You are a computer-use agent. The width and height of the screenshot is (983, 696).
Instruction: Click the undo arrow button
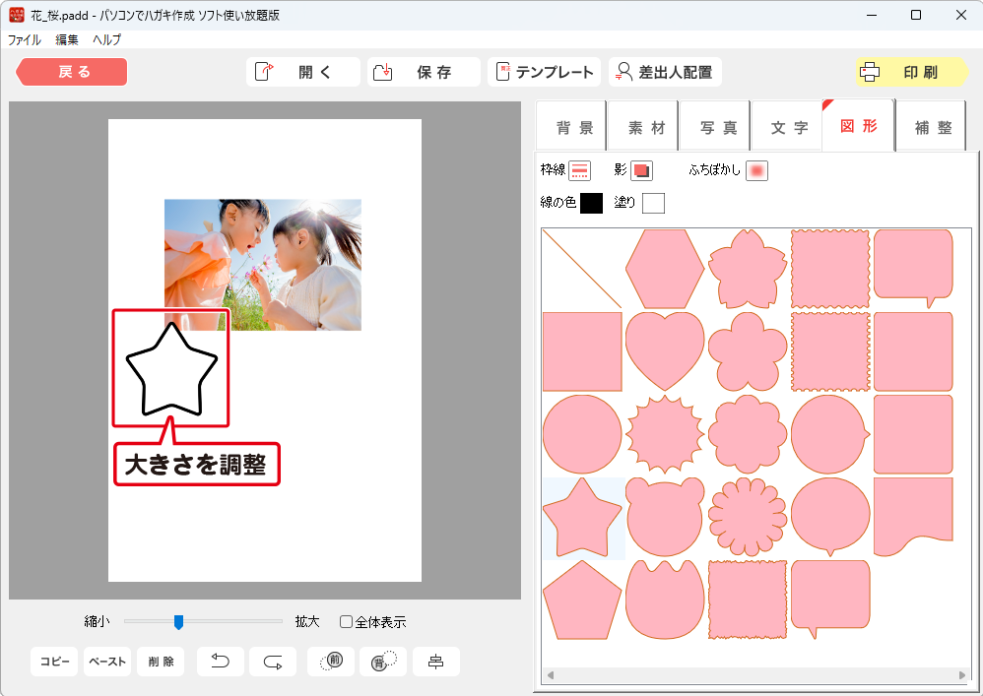point(221,662)
